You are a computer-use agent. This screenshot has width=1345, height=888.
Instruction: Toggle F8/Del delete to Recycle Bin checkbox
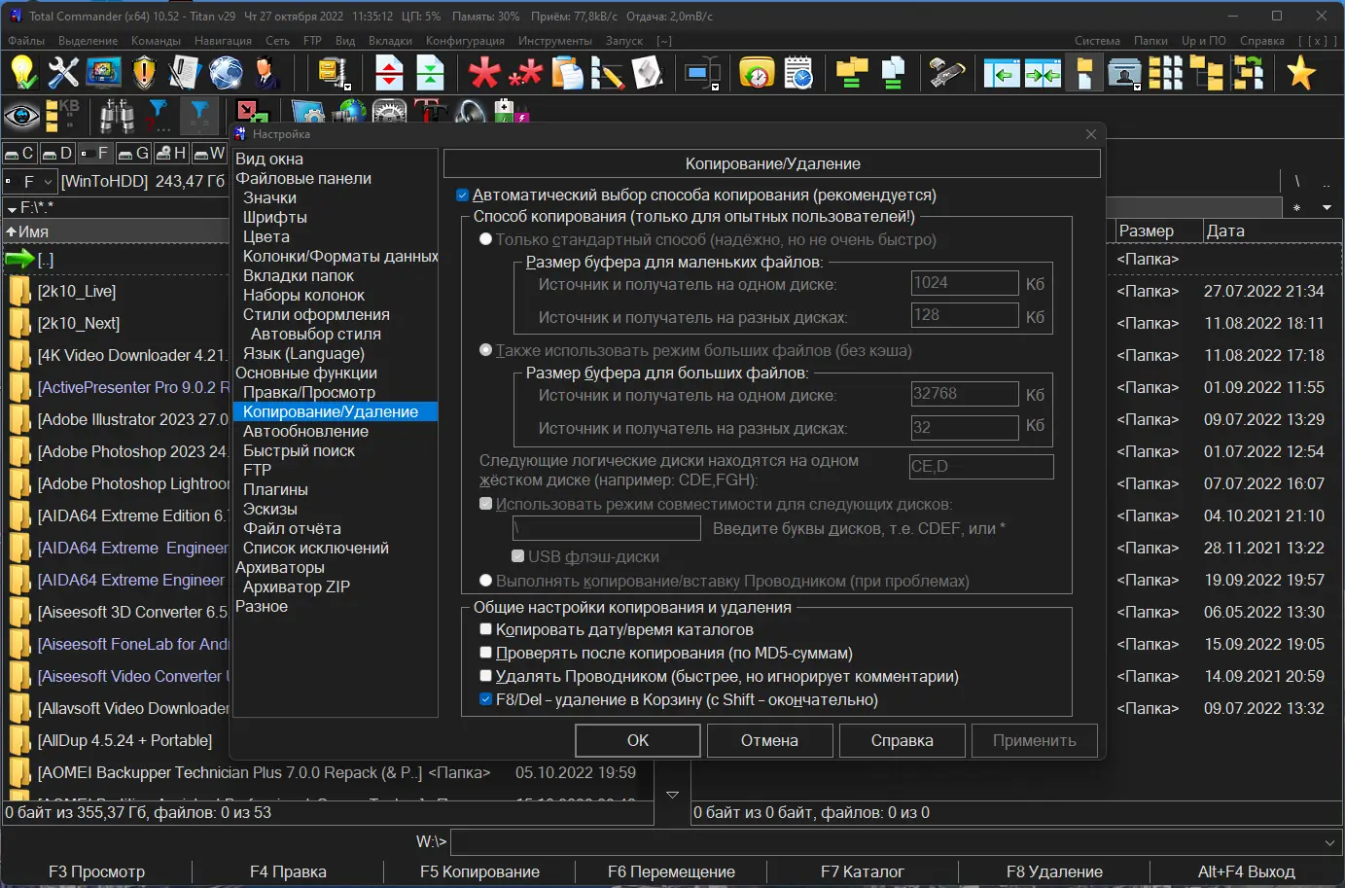(486, 700)
